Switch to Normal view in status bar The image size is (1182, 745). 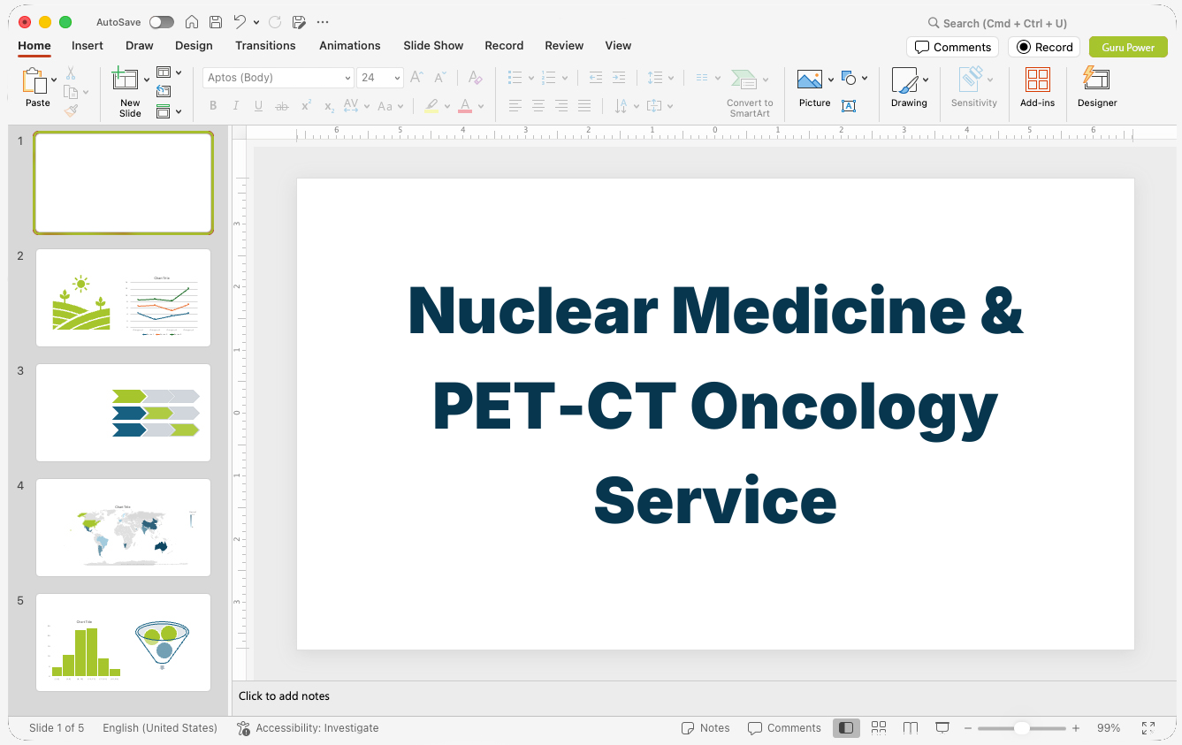pos(846,728)
